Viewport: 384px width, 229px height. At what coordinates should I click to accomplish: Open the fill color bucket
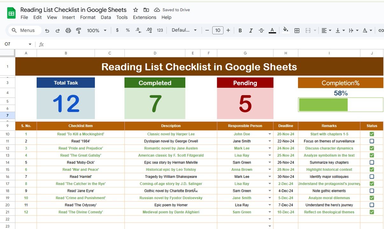coord(286,30)
